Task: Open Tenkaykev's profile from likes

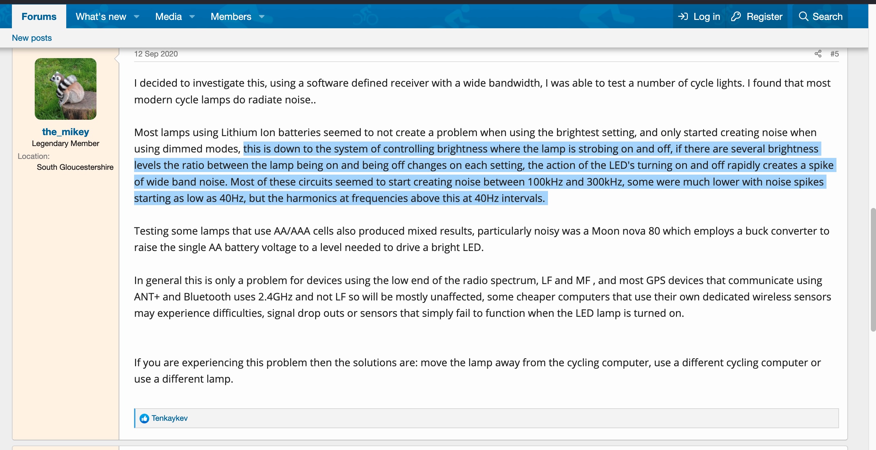Action: point(169,418)
